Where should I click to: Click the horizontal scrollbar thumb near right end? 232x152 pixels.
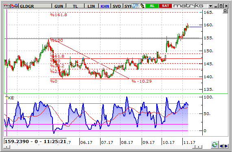coord(194,147)
